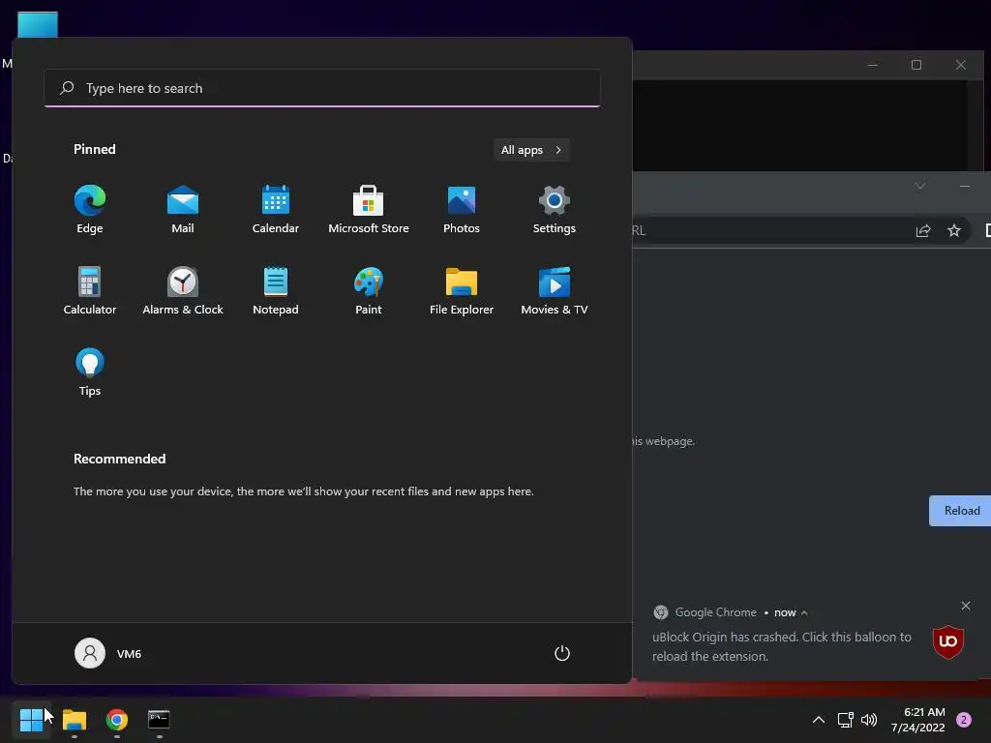This screenshot has width=991, height=743.
Task: Open the VM6 user account menu
Action: [108, 653]
